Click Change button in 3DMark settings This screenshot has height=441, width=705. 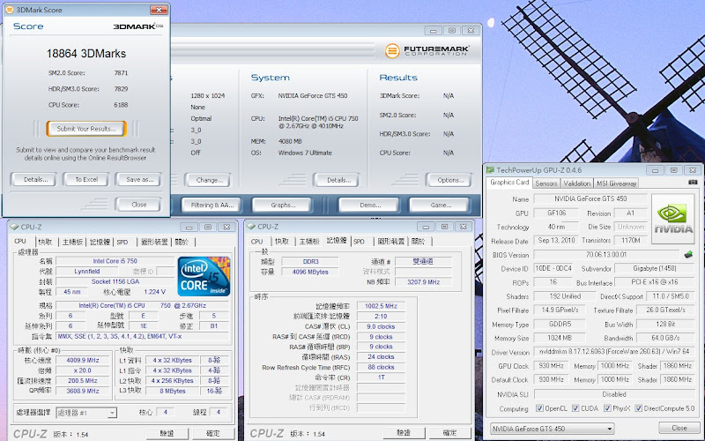point(207,180)
